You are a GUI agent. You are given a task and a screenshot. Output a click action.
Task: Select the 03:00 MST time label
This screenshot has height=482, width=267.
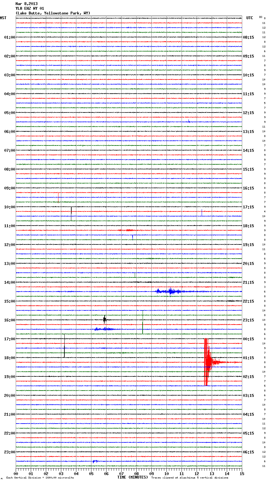coord(10,75)
